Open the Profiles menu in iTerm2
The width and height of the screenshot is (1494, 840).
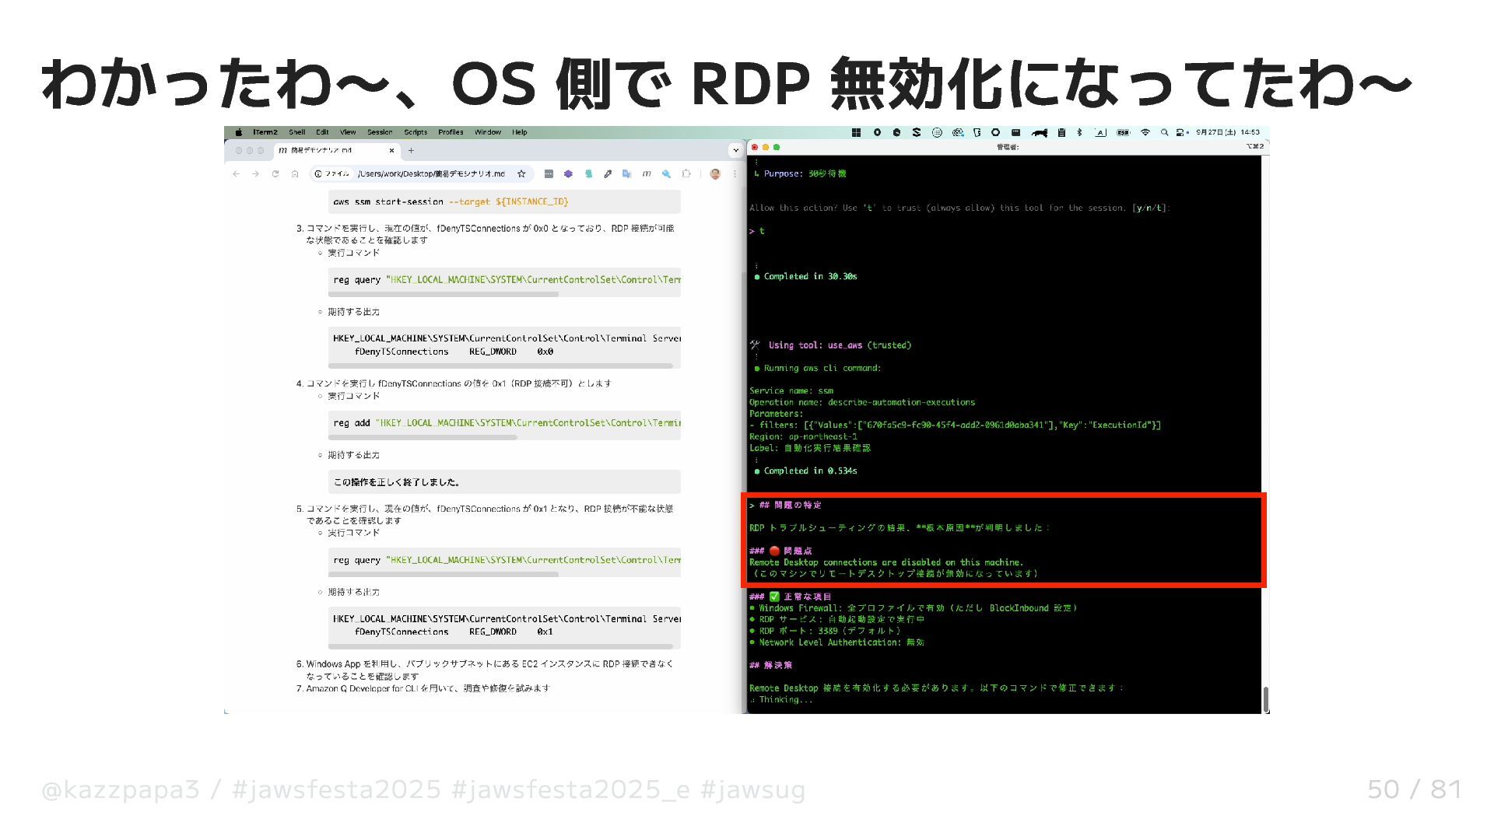[451, 133]
